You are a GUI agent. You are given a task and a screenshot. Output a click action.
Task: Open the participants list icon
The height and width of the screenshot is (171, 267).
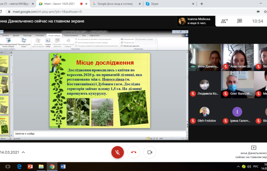[222, 21]
